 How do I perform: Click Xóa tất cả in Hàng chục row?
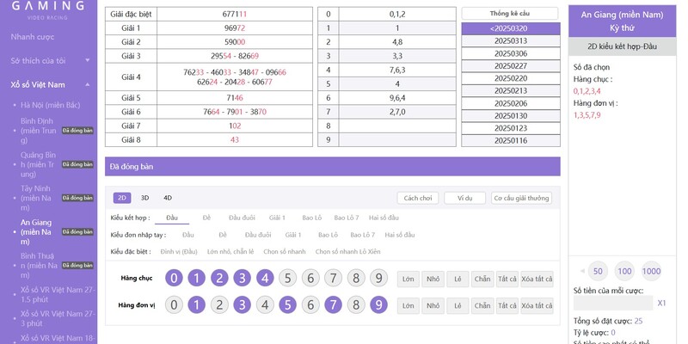pos(537,279)
